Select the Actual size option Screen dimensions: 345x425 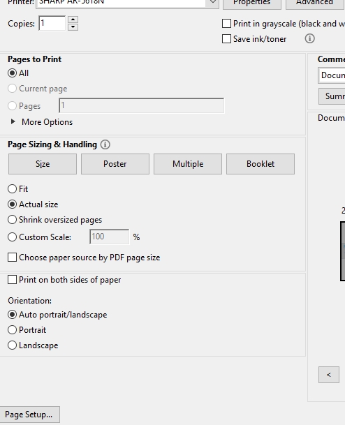pos(12,204)
